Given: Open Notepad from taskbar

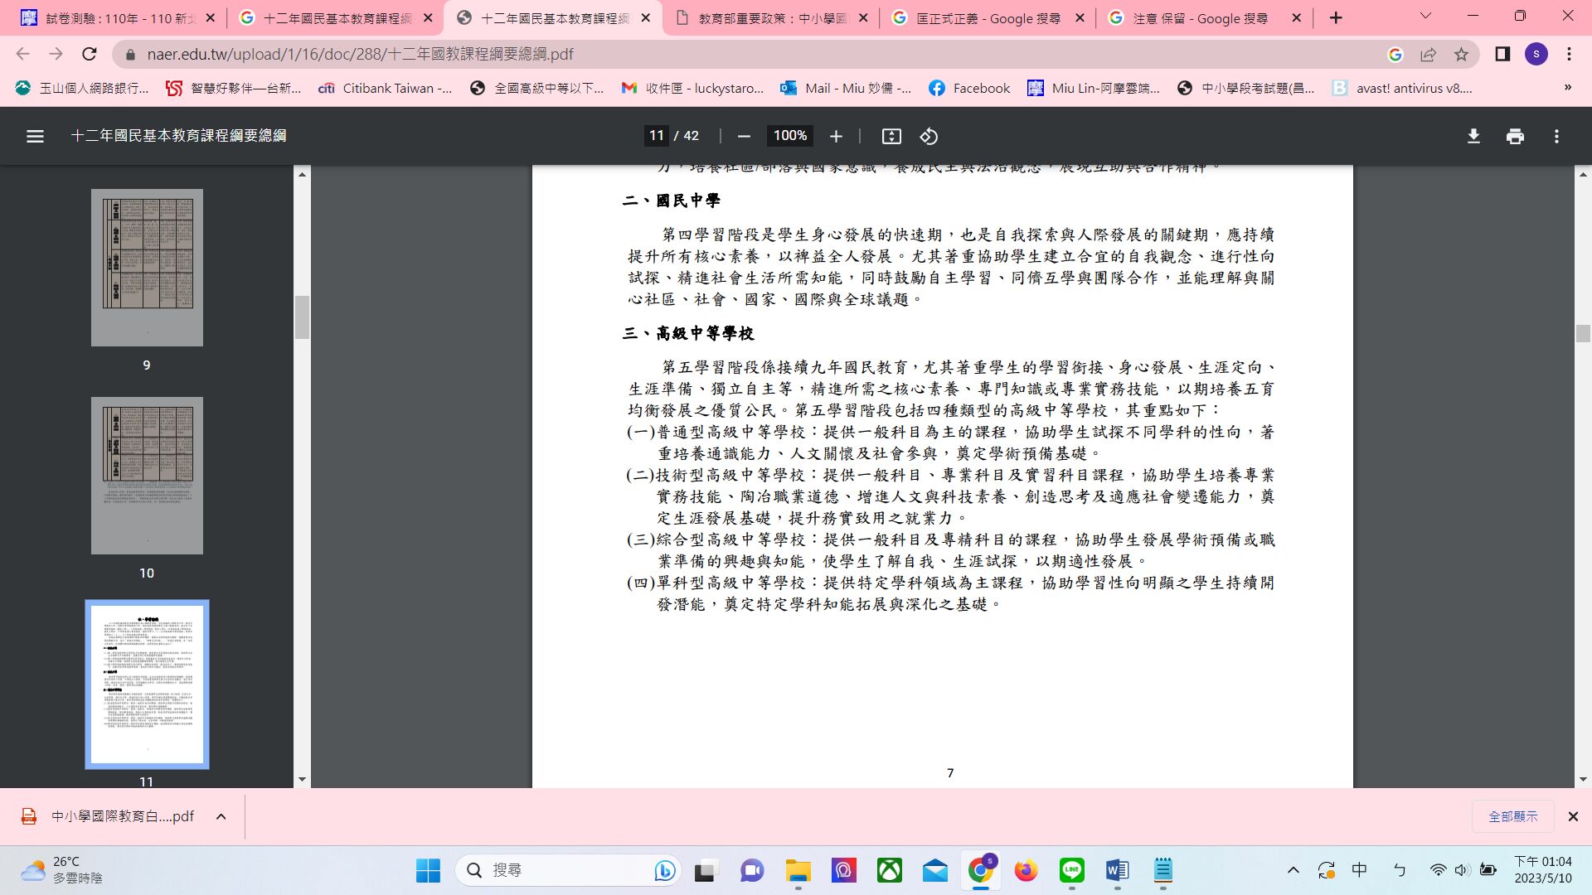Looking at the screenshot, I should point(1163,870).
